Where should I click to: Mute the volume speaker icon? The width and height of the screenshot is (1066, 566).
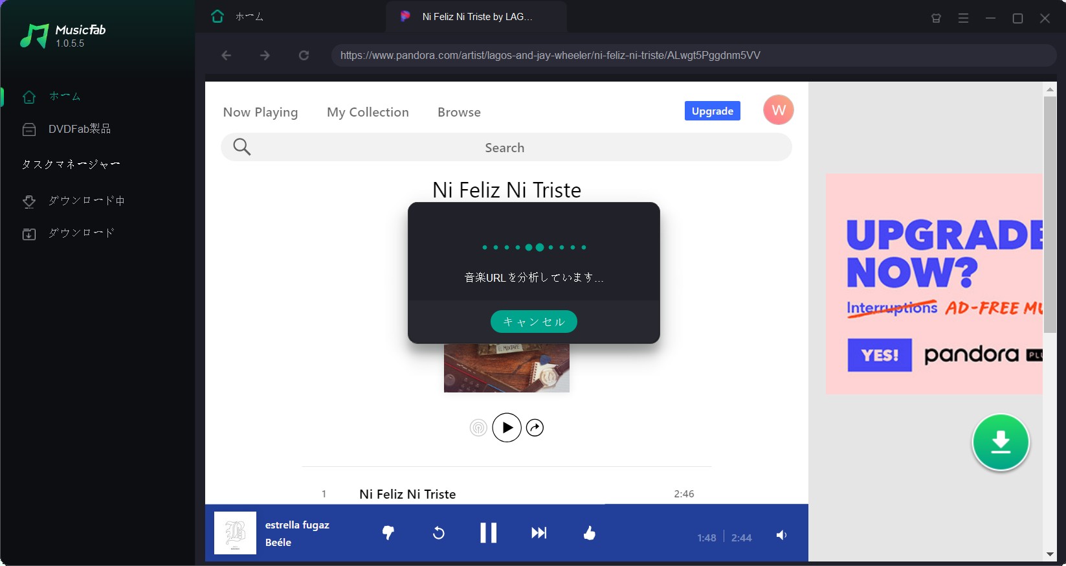[x=782, y=535]
